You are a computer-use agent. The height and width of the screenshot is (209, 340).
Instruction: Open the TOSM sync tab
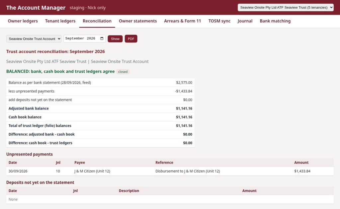219,21
